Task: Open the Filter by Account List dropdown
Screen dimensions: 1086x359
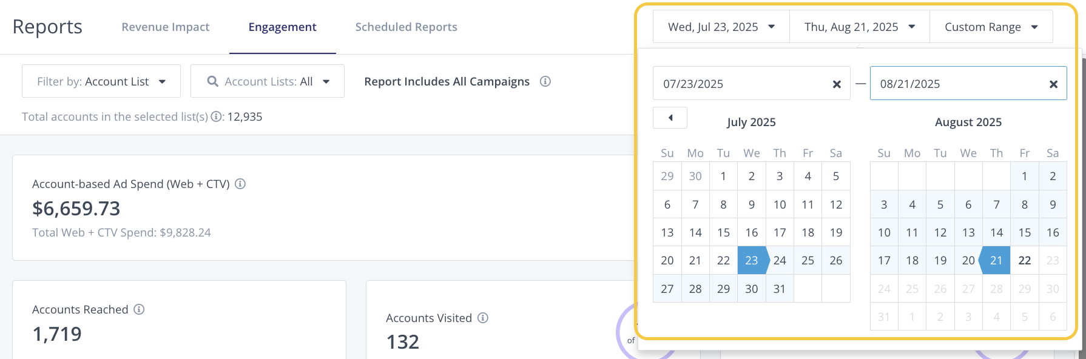Action: tap(101, 81)
